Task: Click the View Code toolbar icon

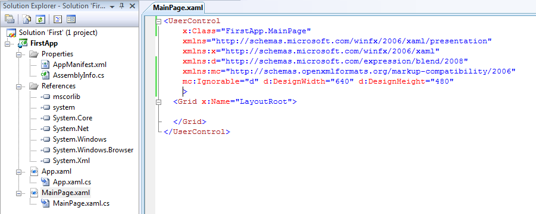Action: [x=58, y=19]
